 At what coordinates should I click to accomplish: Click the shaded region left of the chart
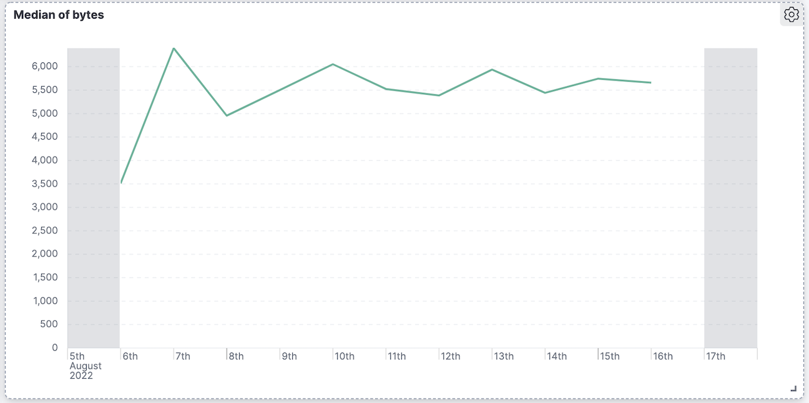(92, 187)
